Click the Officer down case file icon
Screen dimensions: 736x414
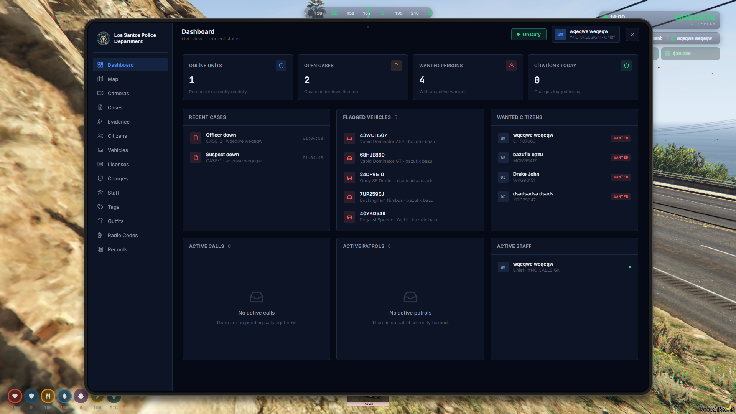[x=196, y=138]
